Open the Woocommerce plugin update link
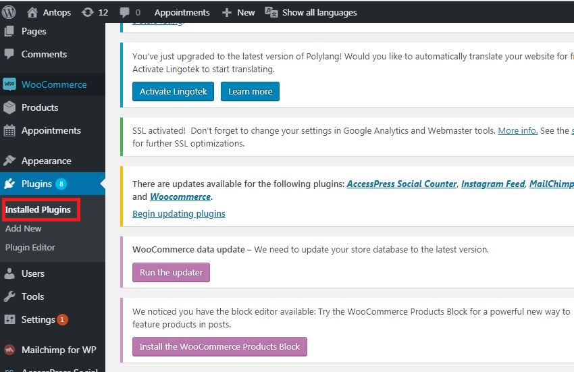 [180, 196]
